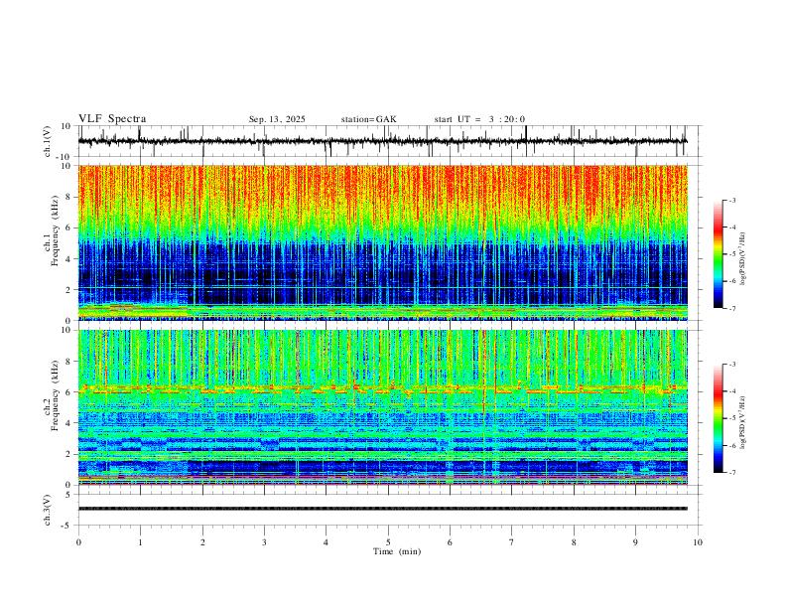Click inside the ch.2 spectrogram panel
786x608 pixels.
(x=383, y=407)
